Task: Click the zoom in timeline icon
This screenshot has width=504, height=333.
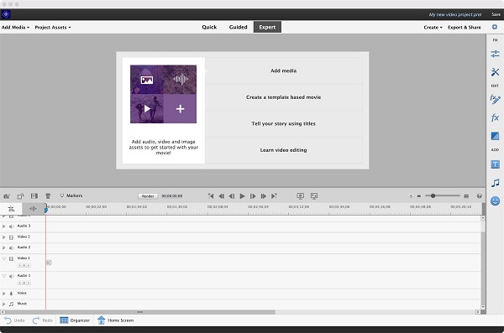Action: 466,196
